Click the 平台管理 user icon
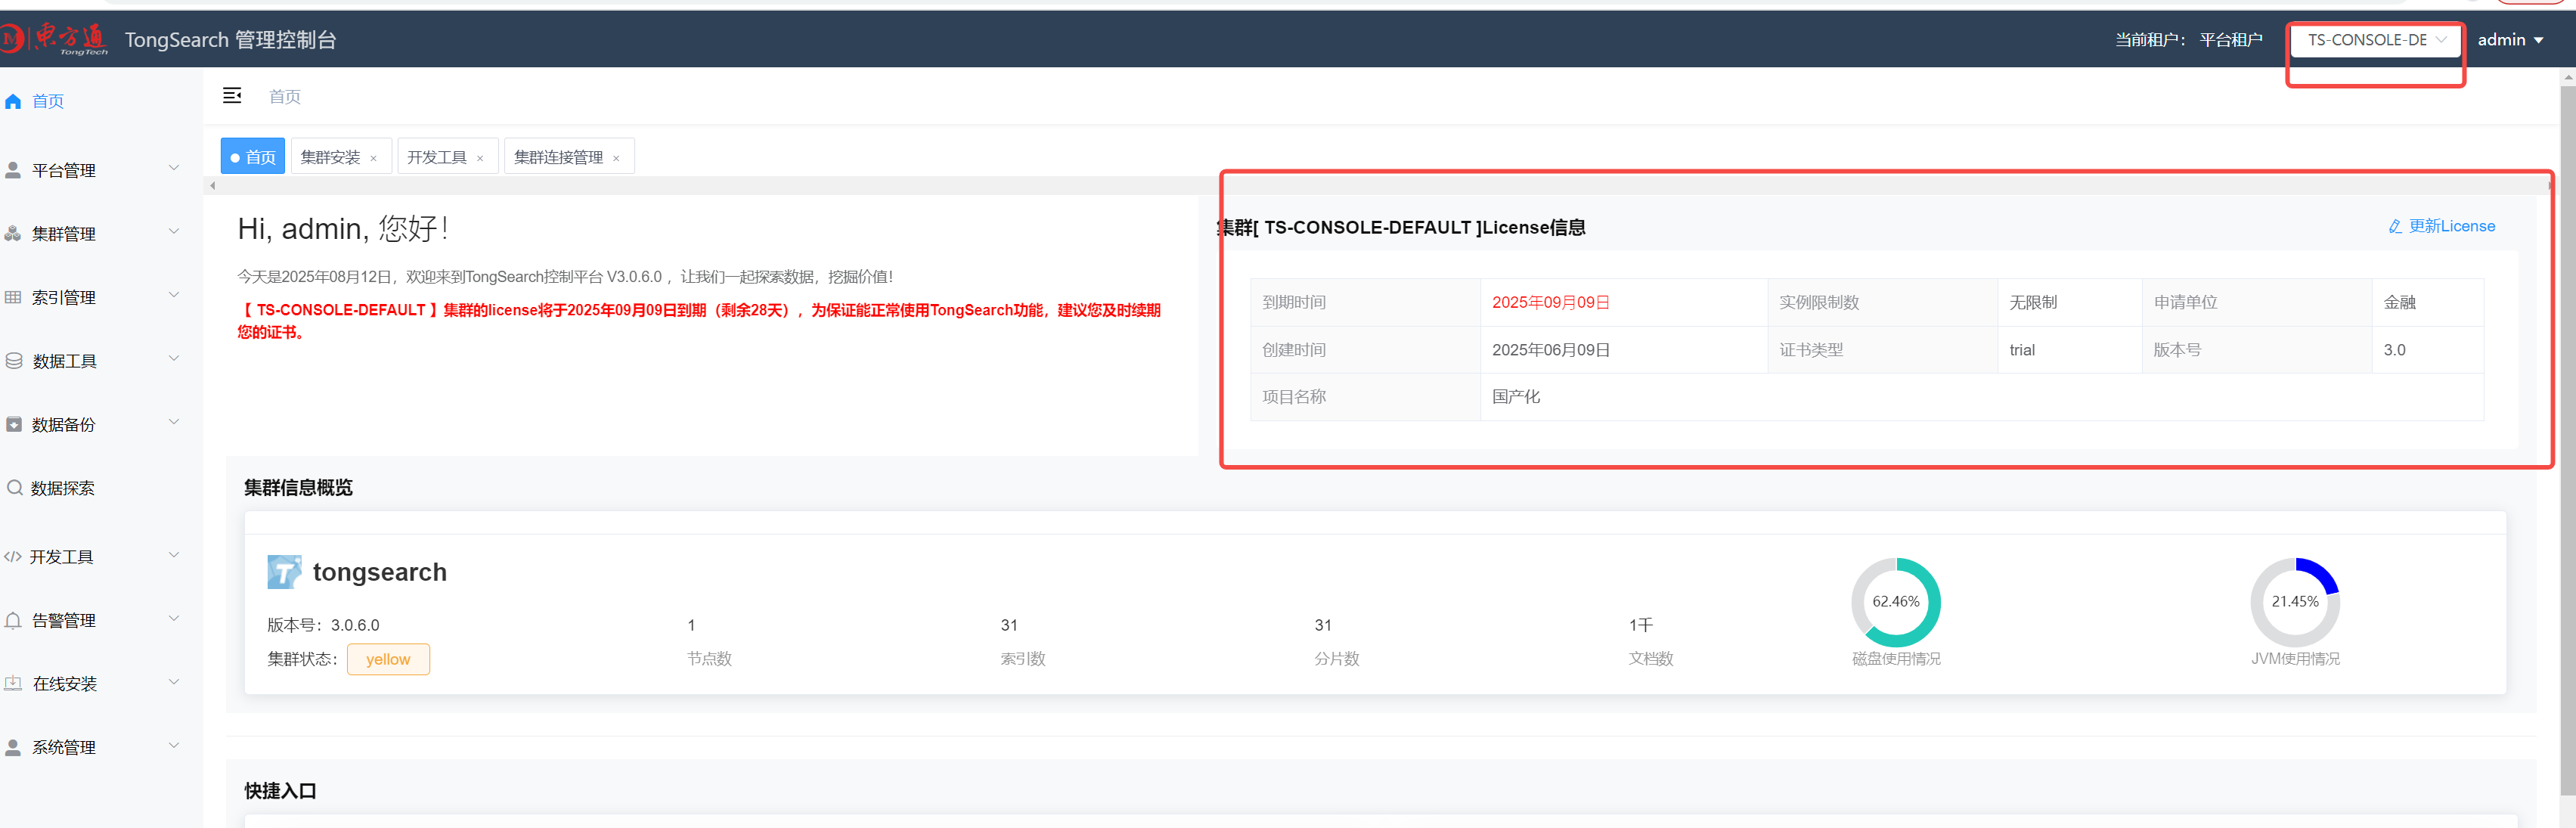 (13, 171)
